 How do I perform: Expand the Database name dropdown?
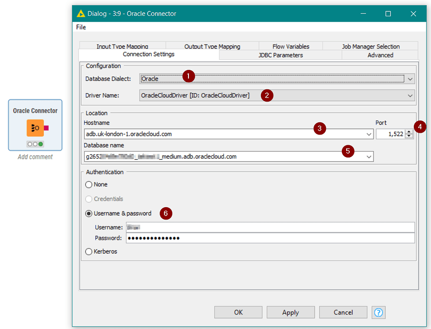pos(369,157)
